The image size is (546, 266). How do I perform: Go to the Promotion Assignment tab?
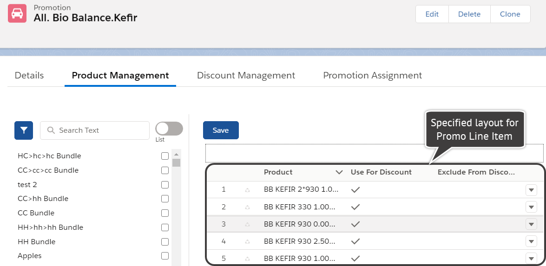click(373, 76)
